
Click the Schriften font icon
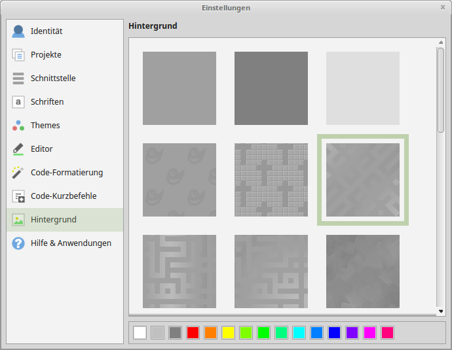click(18, 102)
